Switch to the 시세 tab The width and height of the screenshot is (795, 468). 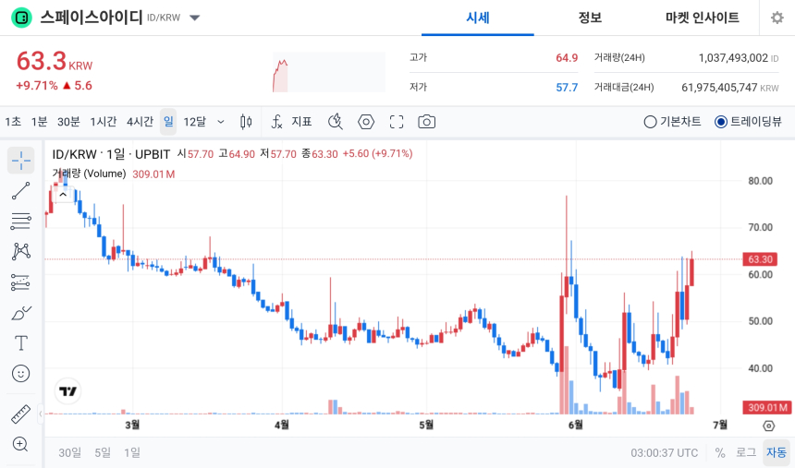tap(478, 18)
